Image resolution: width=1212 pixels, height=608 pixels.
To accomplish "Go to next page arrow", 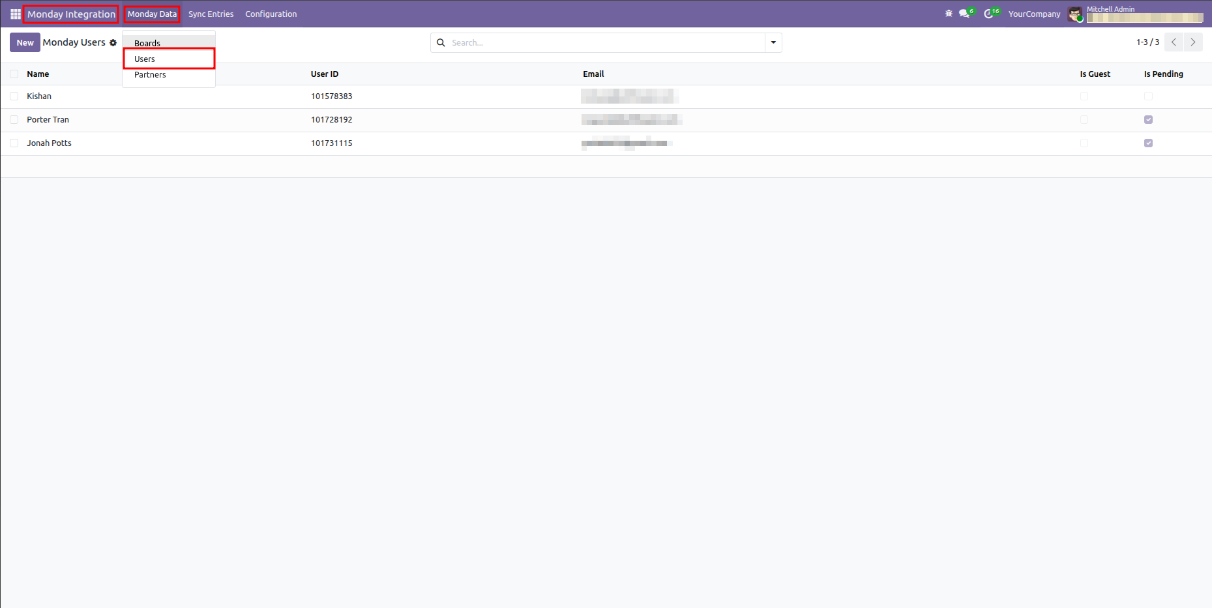I will point(1193,42).
